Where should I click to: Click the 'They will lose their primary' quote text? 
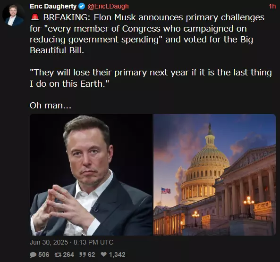[x=151, y=78]
